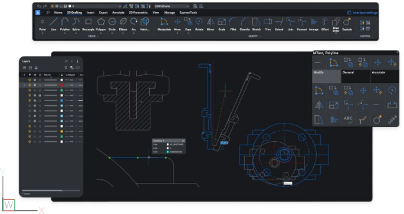Select the Move tool in ribbon
404x214 pixels.
coord(178,22)
